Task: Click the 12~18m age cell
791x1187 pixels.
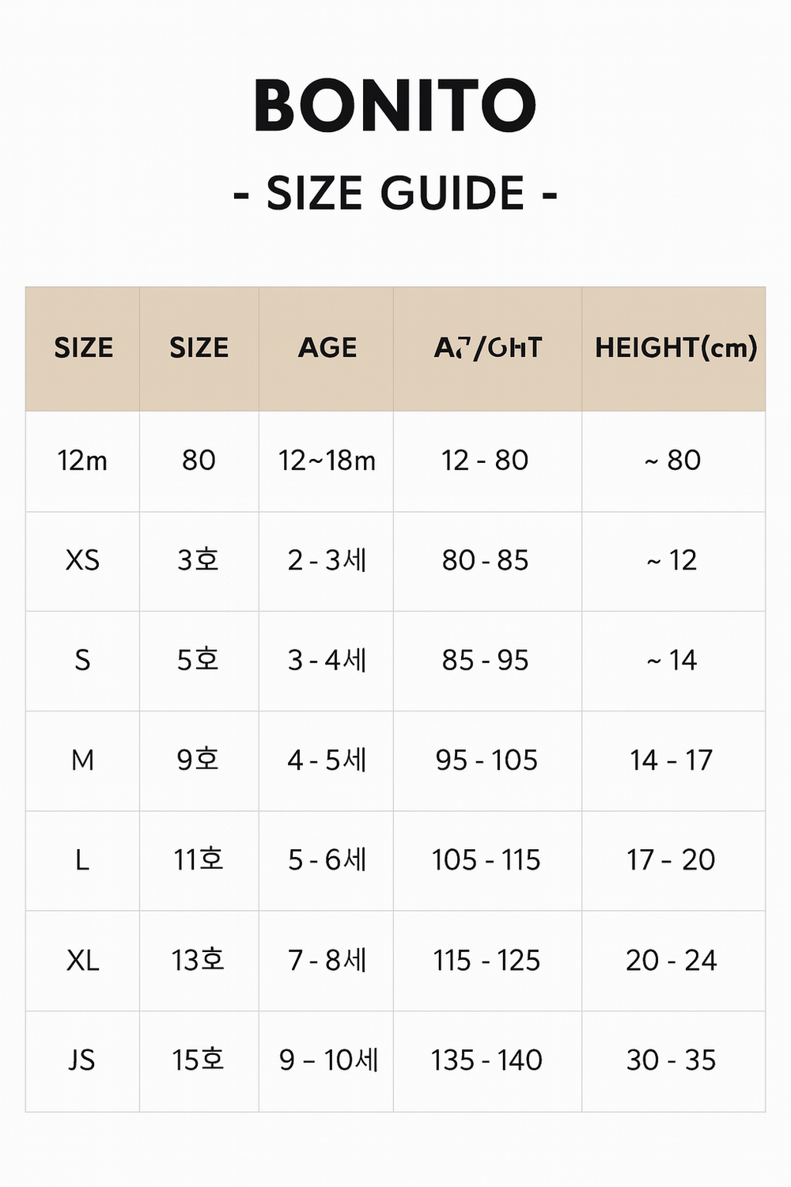Action: (x=327, y=461)
